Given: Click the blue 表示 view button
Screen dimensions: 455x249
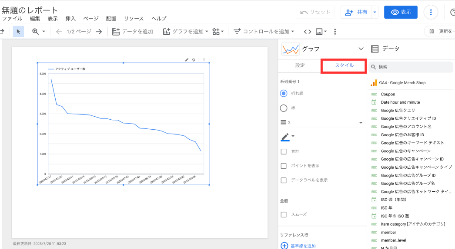Looking at the screenshot, I should [x=401, y=12].
